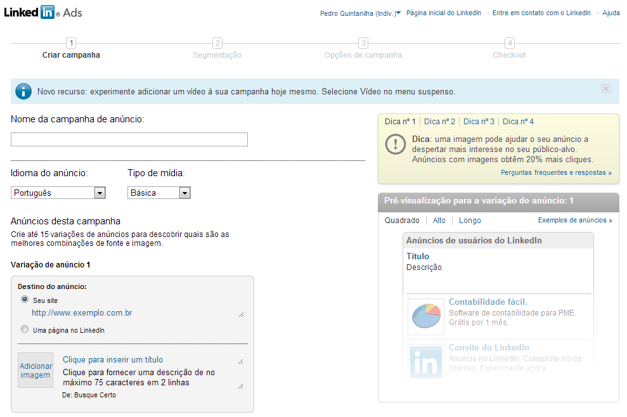Click the 'De: Busque Certo' text

point(89,395)
